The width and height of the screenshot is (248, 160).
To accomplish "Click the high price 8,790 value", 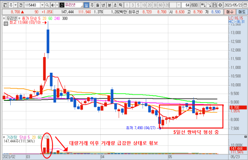I will pyautogui.click(x=198, y=12).
